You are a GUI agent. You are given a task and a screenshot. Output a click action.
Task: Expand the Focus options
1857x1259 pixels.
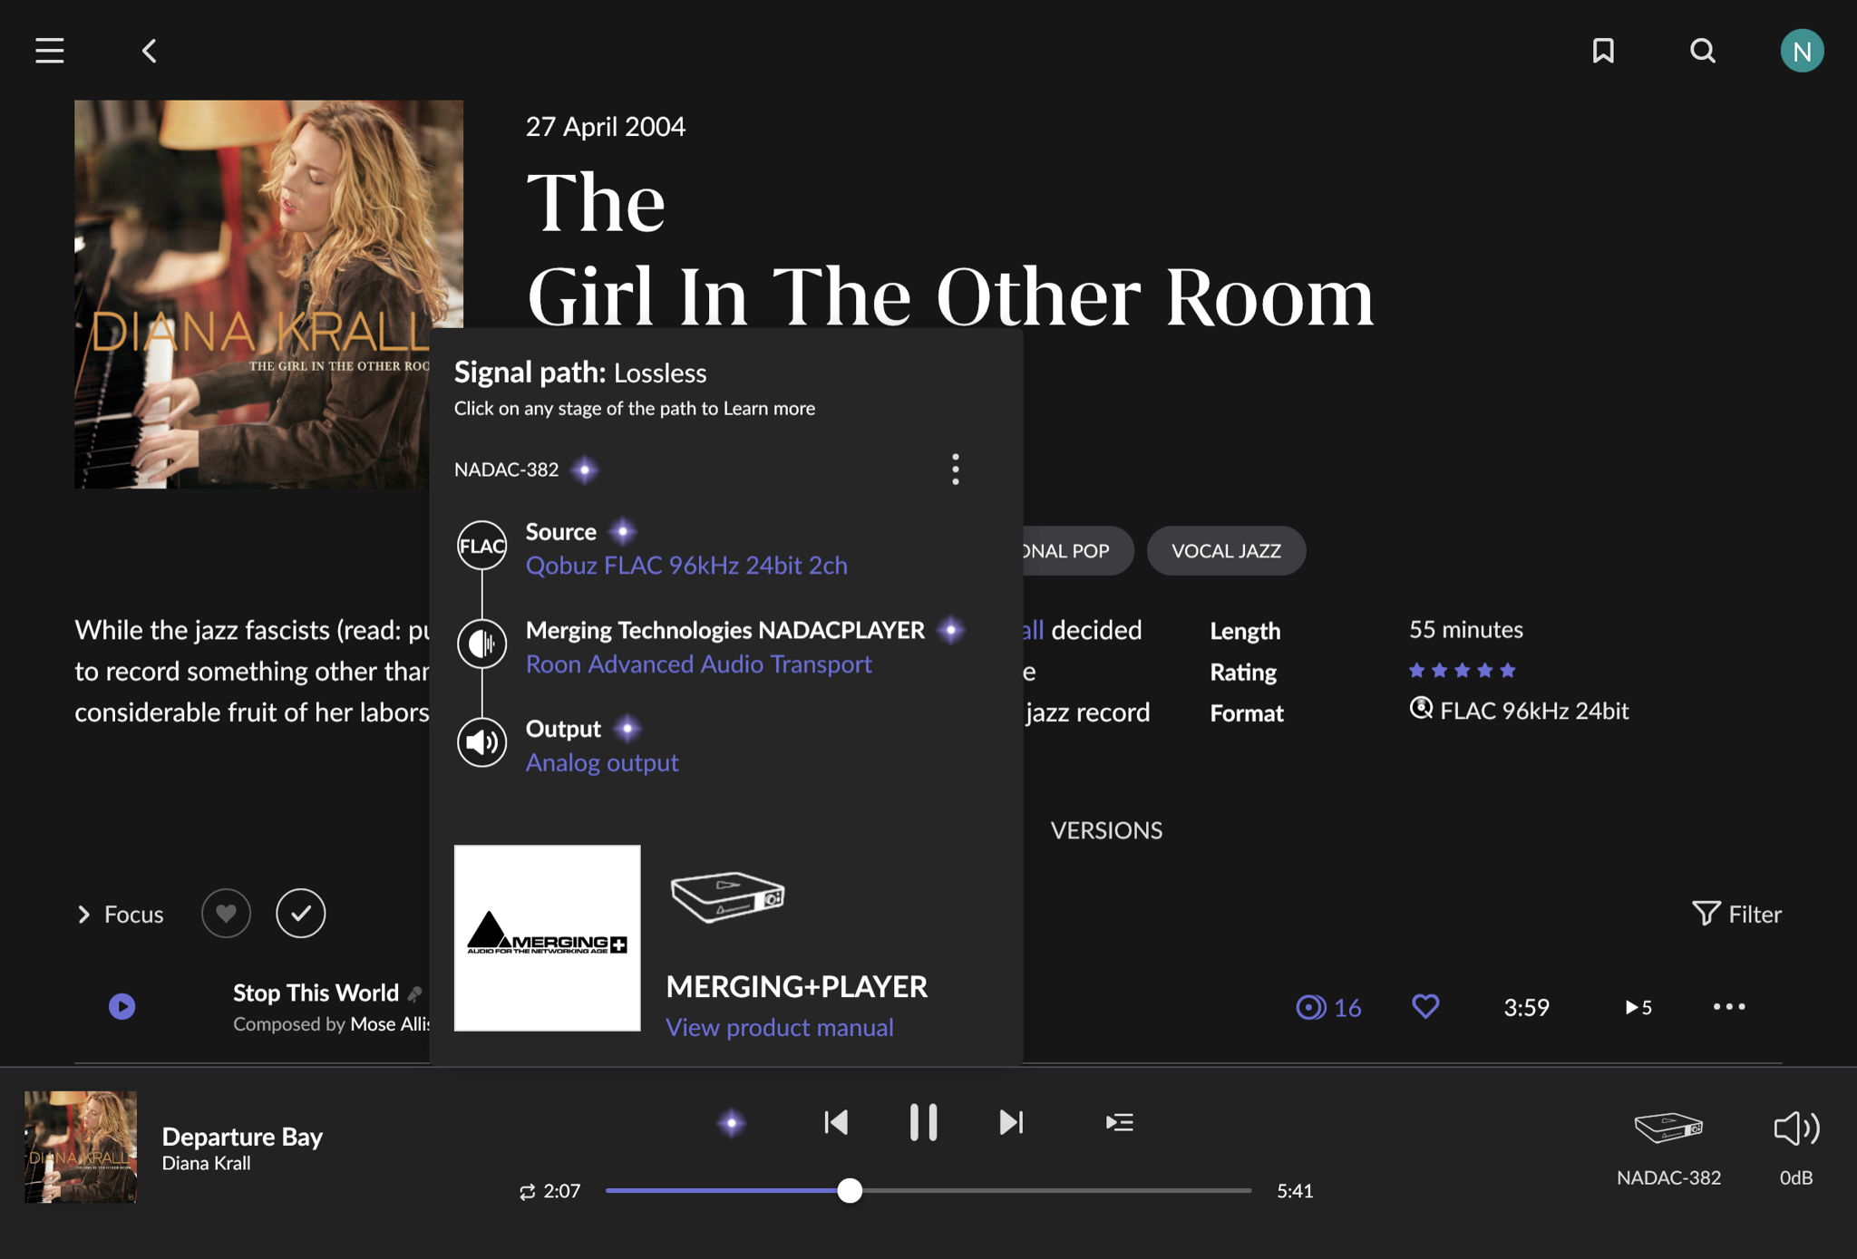(121, 915)
